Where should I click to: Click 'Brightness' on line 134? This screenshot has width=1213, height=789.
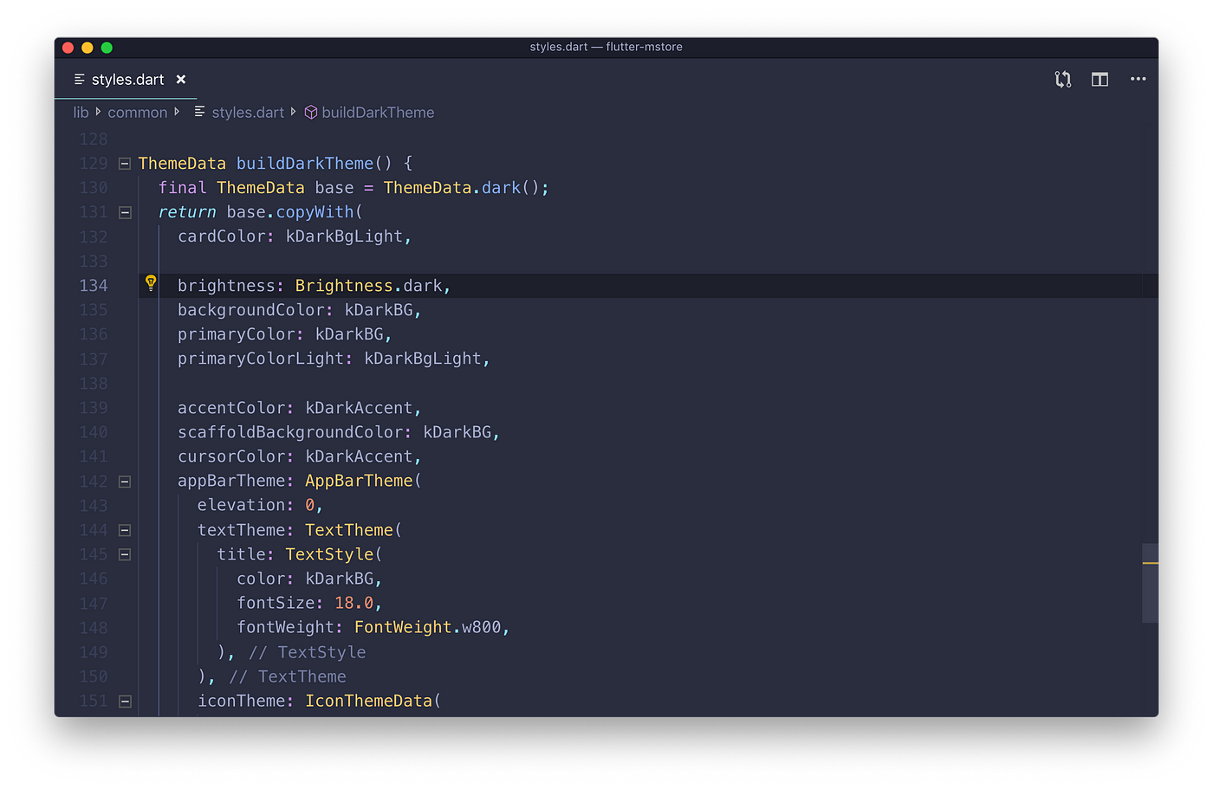344,286
